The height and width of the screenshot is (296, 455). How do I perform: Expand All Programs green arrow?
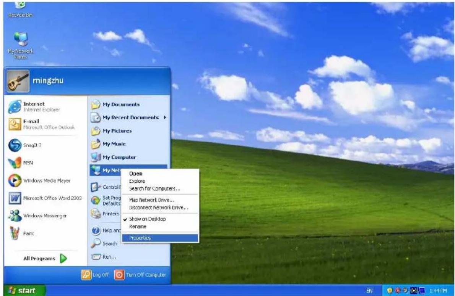click(x=63, y=258)
